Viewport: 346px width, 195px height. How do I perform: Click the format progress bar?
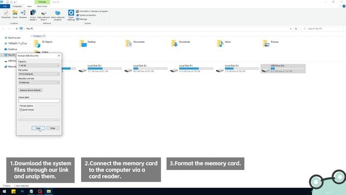coord(39,120)
